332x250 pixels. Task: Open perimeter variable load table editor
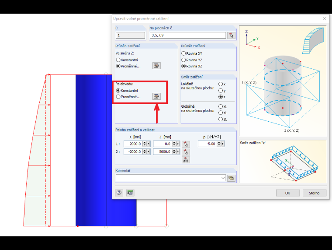tap(156, 96)
